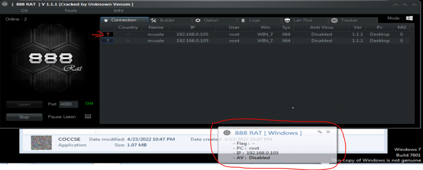
Task: Toggle the Pause Listen checkbox
Action: [88, 116]
